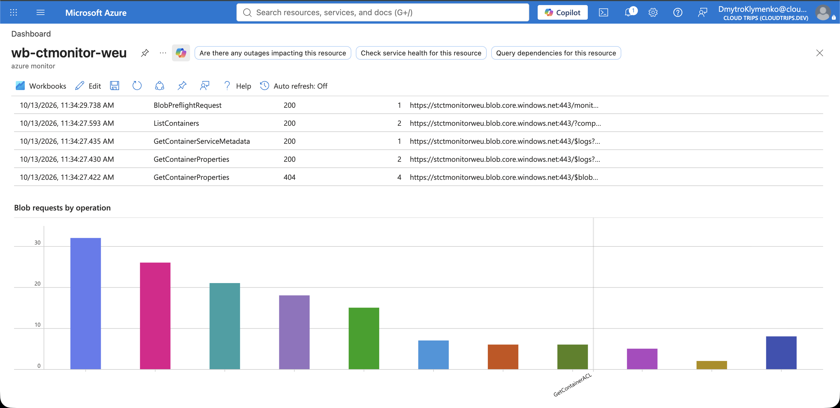Click the teal bar in the chart

coord(225,326)
